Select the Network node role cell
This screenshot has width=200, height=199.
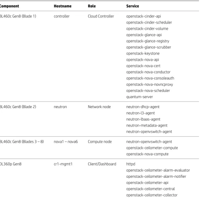pyautogui.click(x=99, y=107)
